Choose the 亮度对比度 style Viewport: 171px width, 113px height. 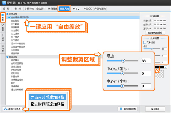pos(16,67)
